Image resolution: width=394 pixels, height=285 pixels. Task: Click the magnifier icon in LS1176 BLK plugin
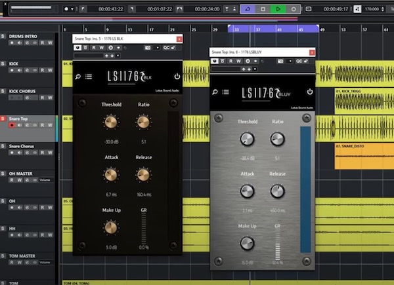78,77
